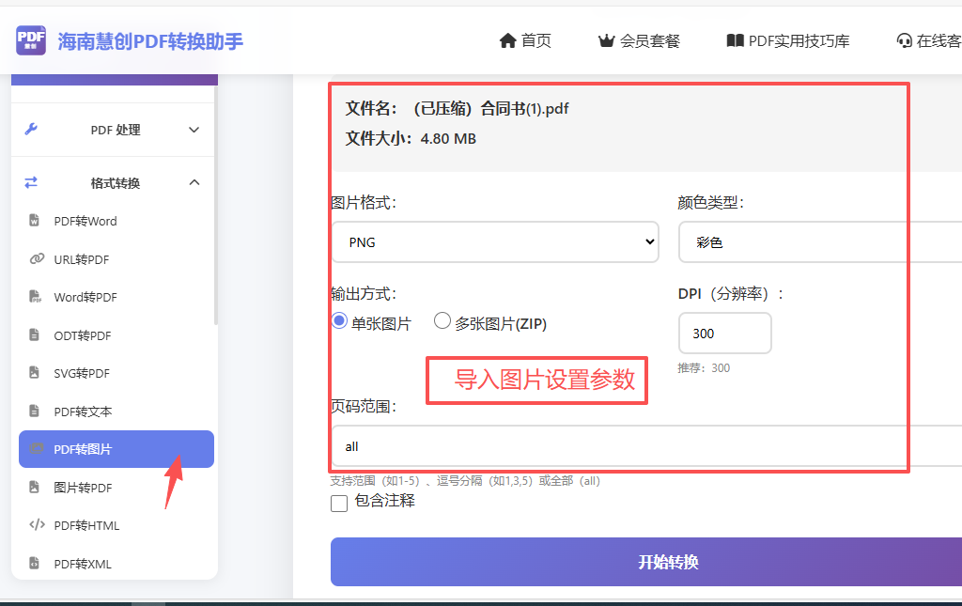The image size is (962, 606).
Task: Click the purple PDF app logo icon
Action: point(31,40)
